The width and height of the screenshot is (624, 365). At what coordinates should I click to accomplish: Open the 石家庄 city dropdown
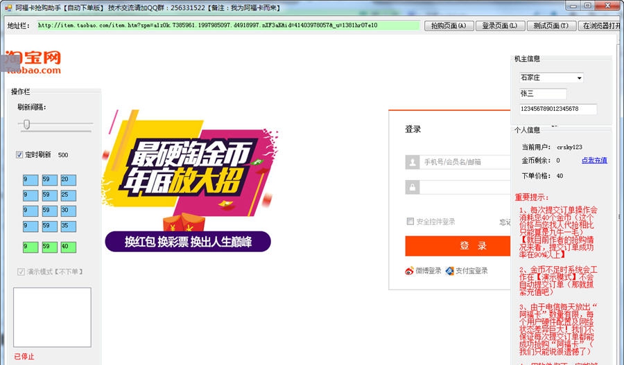click(x=552, y=78)
